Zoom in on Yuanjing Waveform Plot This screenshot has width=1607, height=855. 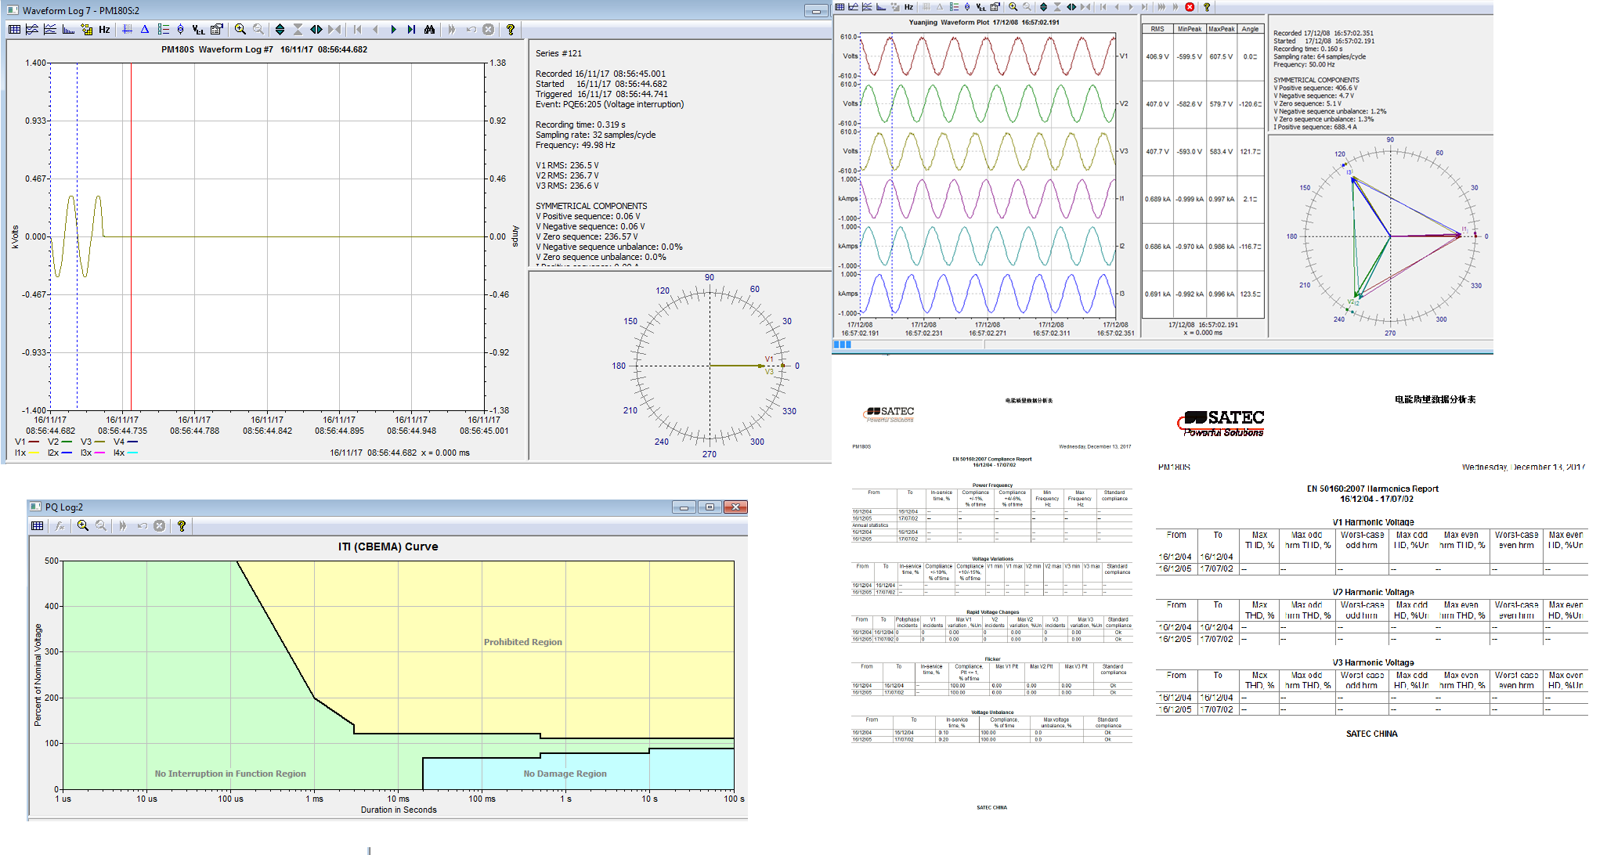(1013, 7)
